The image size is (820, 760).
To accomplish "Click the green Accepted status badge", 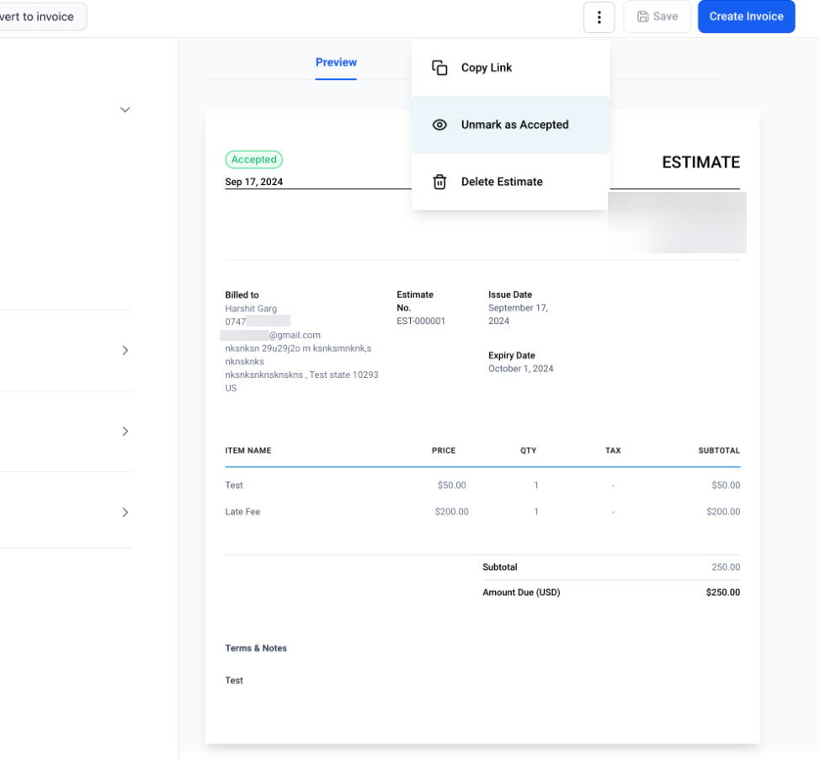I will point(253,160).
